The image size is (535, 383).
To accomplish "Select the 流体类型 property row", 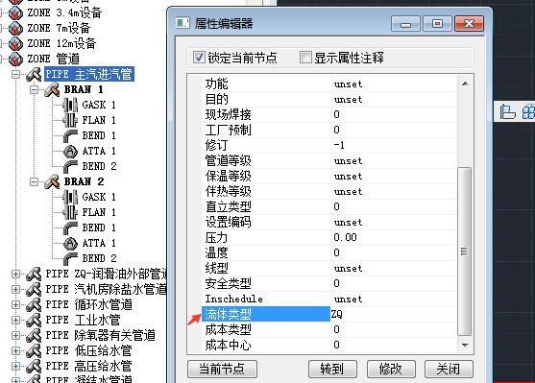I will [x=328, y=314].
